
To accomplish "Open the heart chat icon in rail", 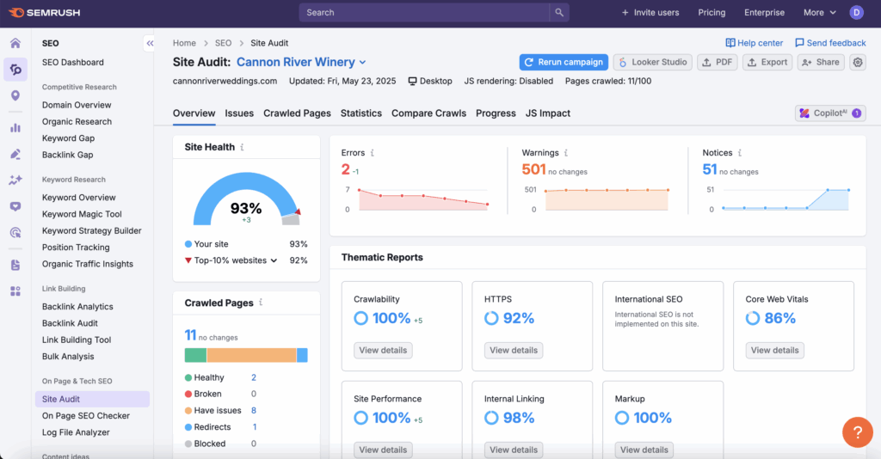I will tap(15, 206).
